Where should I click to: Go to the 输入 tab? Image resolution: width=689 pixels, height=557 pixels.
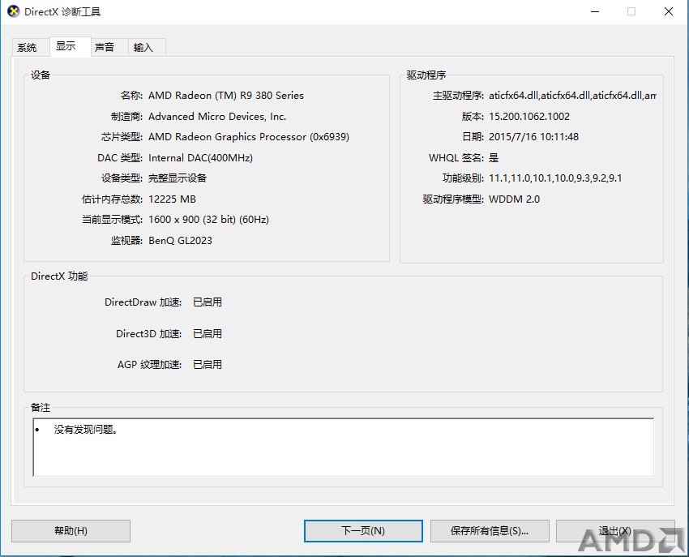(x=147, y=48)
